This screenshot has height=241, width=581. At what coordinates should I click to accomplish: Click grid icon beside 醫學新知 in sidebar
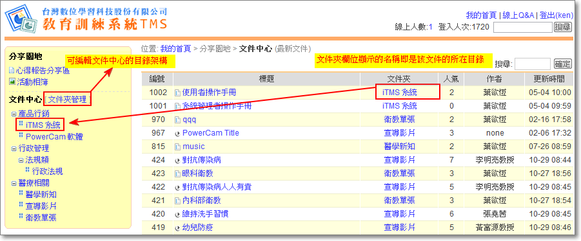21,193
